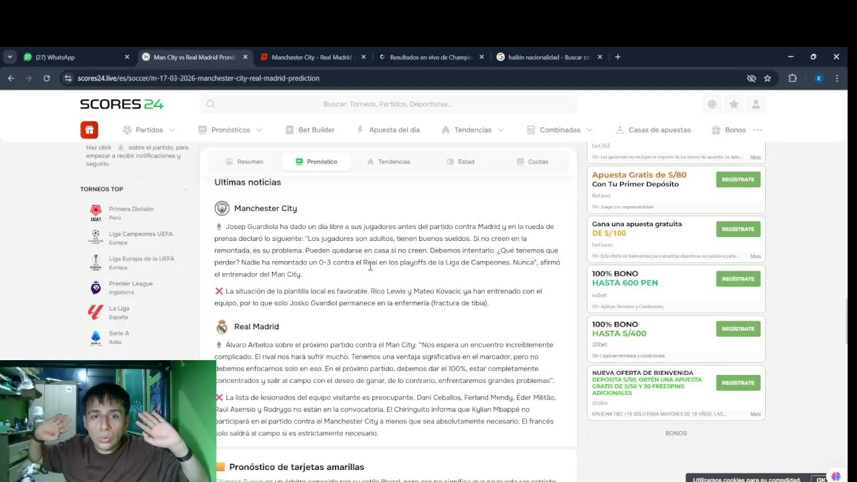The width and height of the screenshot is (857, 482).
Task: Click Regístrate for ivibet bonus
Action: click(x=738, y=278)
